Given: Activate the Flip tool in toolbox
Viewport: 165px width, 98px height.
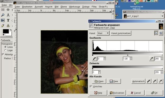Looking at the screenshot, I should point(3,20).
